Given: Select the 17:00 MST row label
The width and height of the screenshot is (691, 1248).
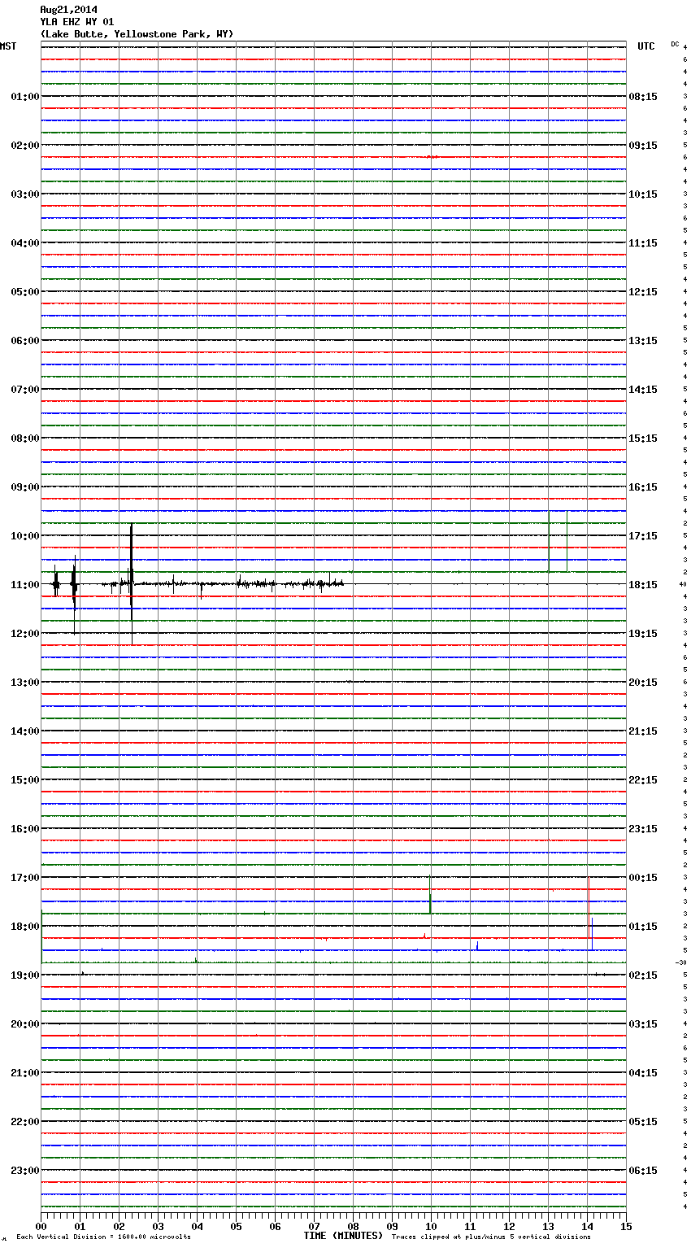Looking at the screenshot, I should tap(24, 878).
